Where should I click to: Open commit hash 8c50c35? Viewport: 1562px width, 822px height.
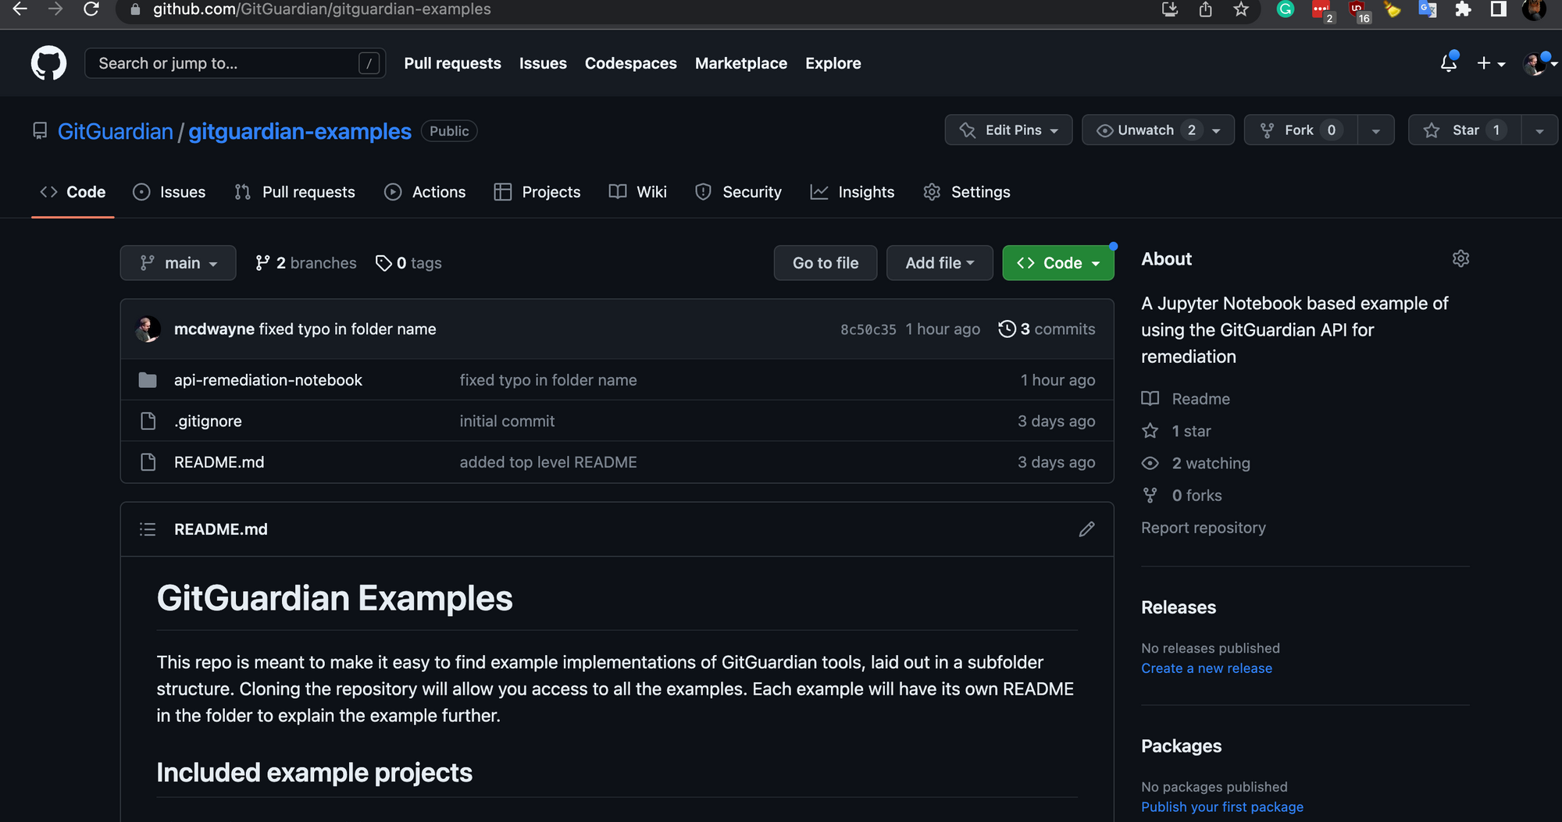868,329
